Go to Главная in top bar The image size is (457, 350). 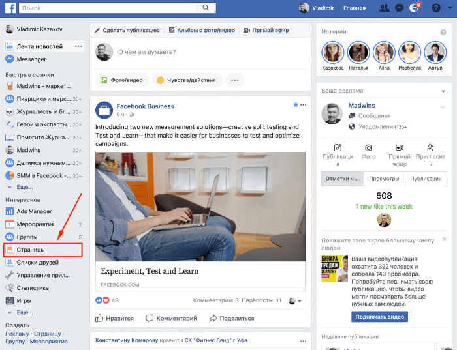(354, 8)
